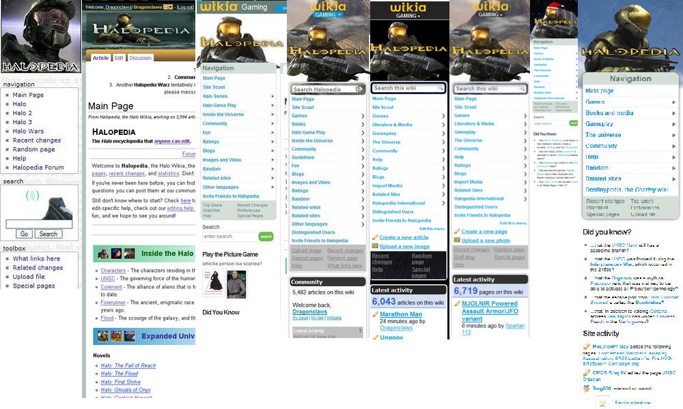Expand the Books and media navigation item
The image size is (683, 409).
(x=673, y=113)
